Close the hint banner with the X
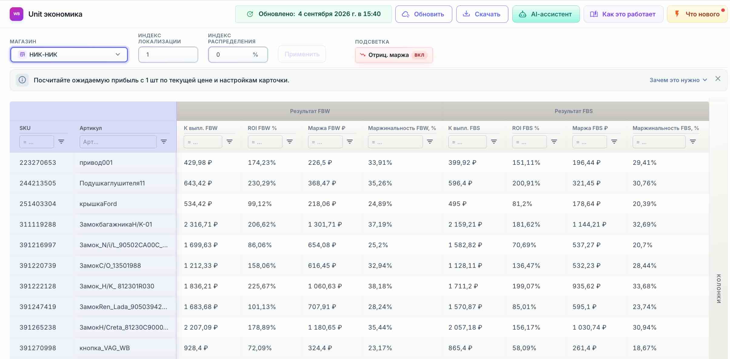The width and height of the screenshot is (730, 359). 718,79
